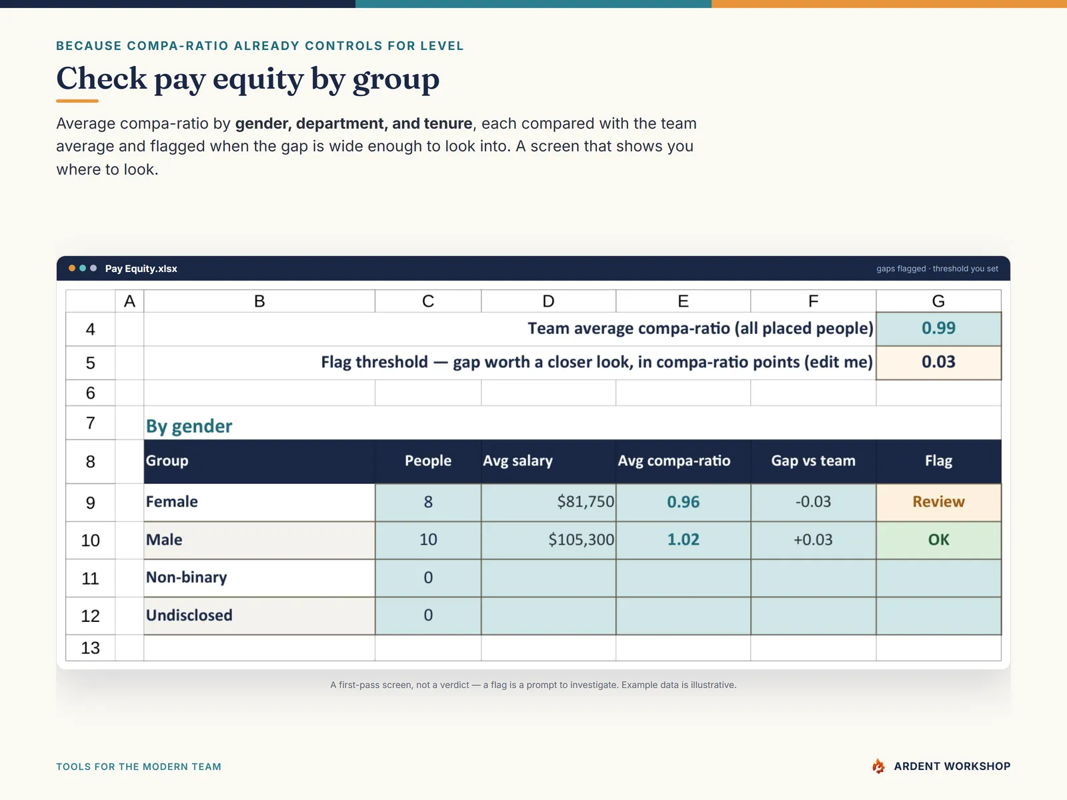Select row header 12
The height and width of the screenshot is (800, 1067).
tap(91, 616)
